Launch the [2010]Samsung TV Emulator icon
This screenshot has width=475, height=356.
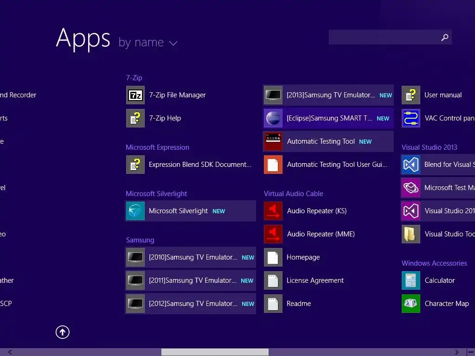tap(135, 257)
